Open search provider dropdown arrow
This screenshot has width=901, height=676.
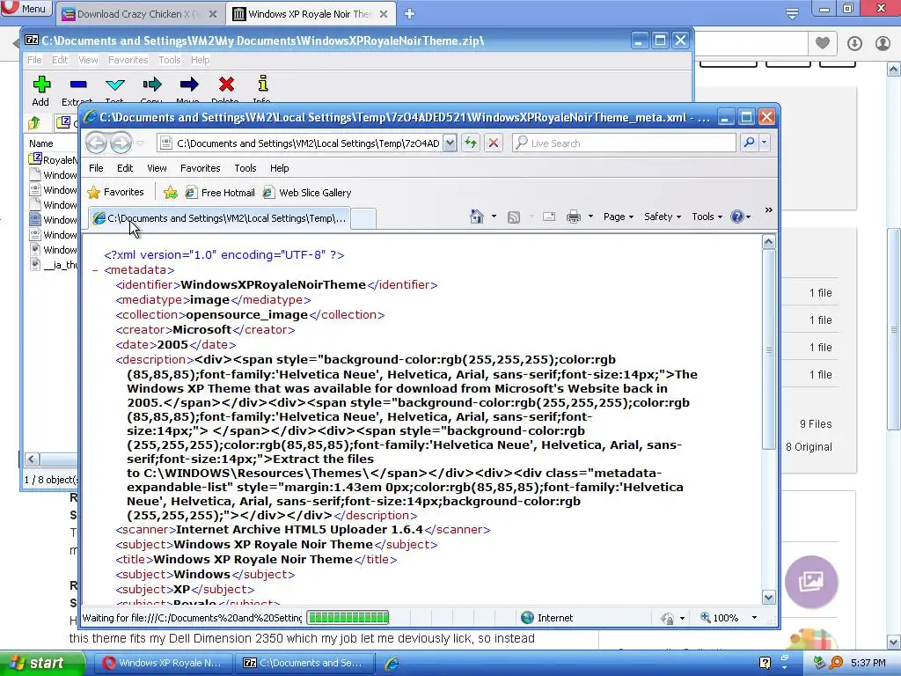pyautogui.click(x=765, y=143)
